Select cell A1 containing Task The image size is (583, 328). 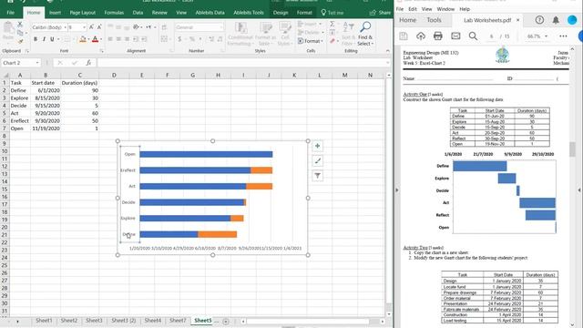point(20,83)
